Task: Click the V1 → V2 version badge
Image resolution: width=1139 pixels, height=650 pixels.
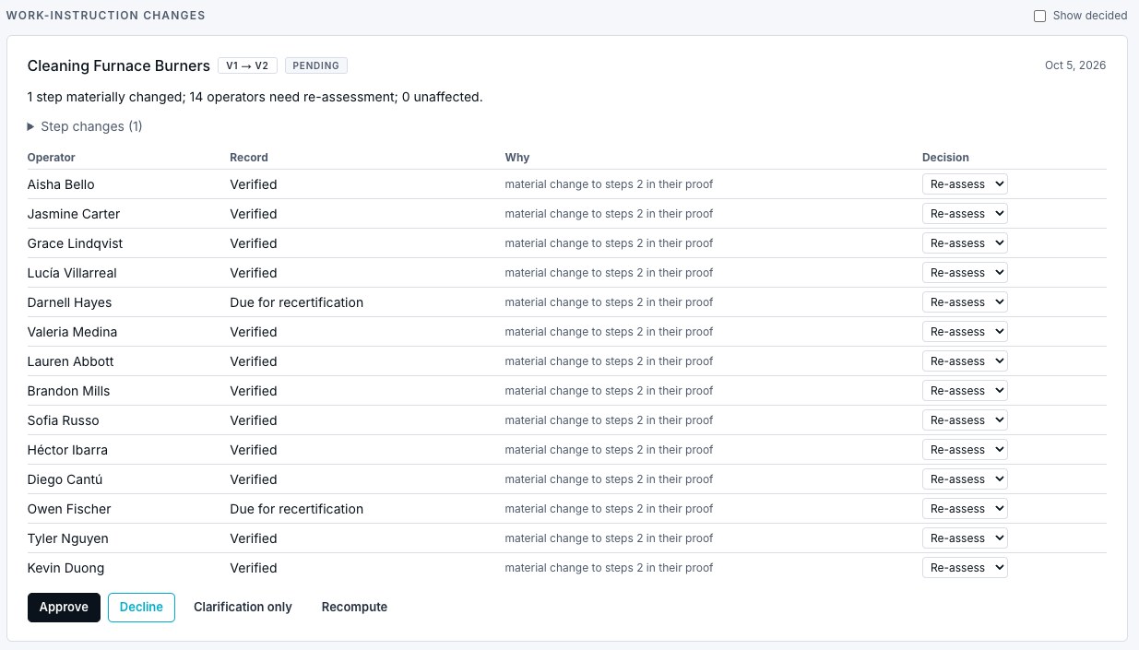Action: pos(247,65)
